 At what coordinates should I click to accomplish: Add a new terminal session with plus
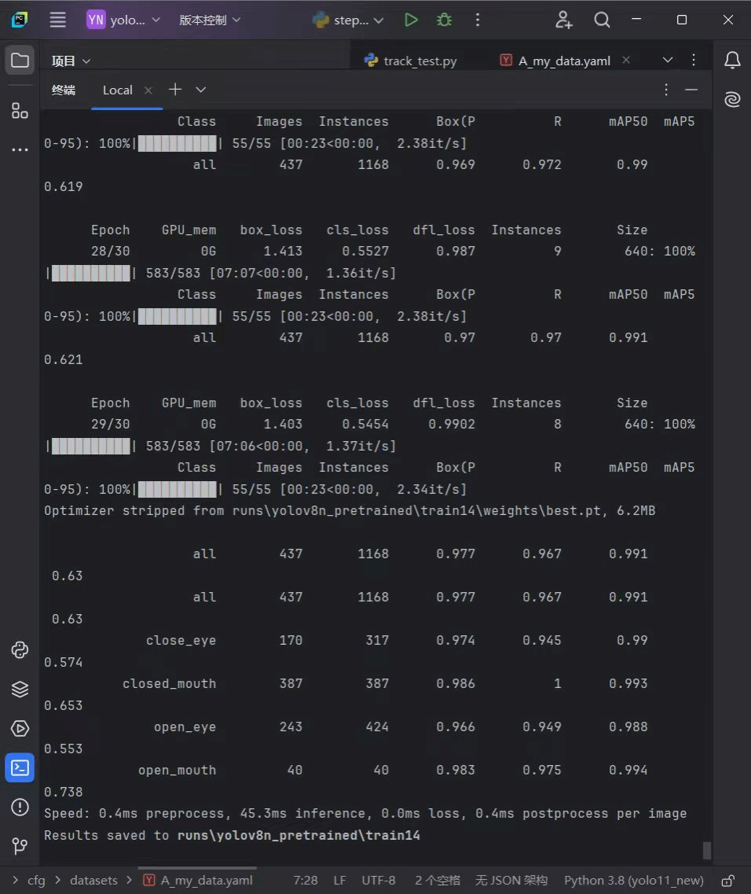pos(175,90)
